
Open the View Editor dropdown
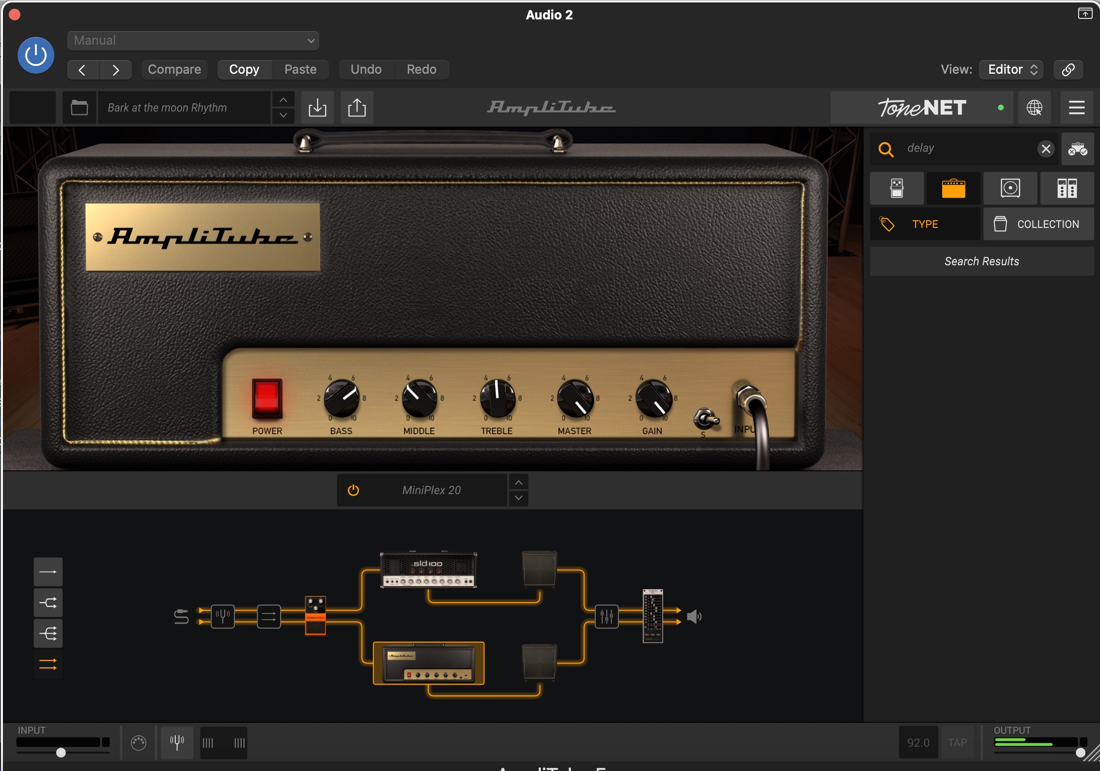coord(1011,69)
